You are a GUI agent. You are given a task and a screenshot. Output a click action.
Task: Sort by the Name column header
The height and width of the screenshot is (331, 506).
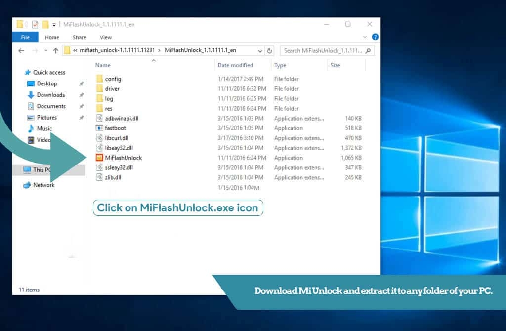pos(103,65)
